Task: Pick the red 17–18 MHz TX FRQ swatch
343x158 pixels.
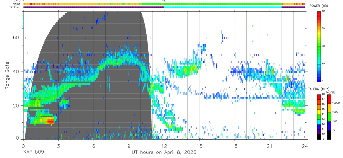Action: click(319, 97)
